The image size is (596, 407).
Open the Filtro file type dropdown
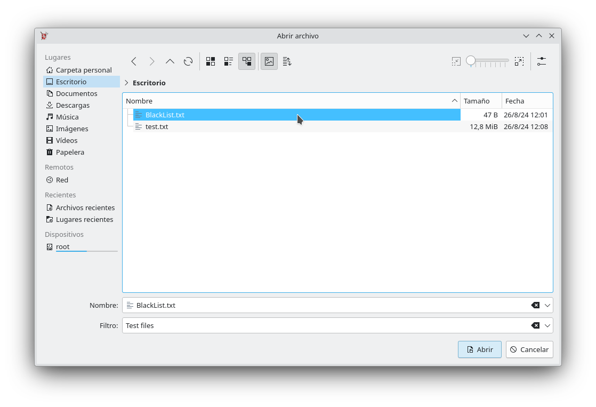pos(547,325)
